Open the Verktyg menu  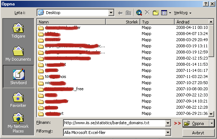click(x=183, y=13)
